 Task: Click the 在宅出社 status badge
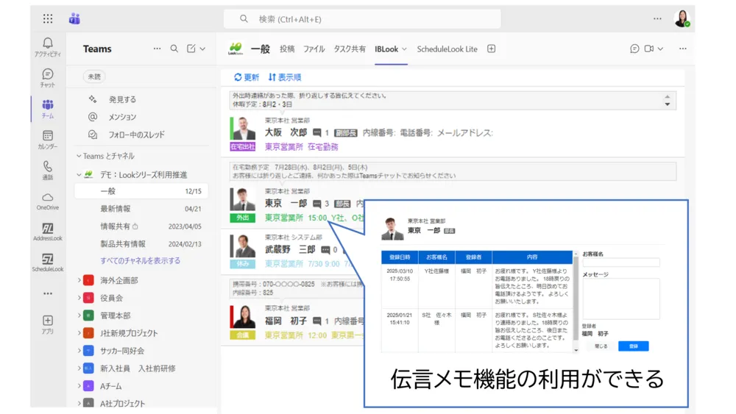coord(243,147)
